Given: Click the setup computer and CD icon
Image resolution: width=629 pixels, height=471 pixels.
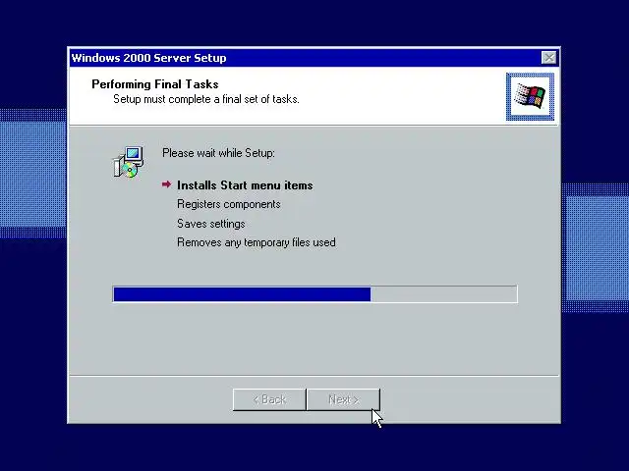Looking at the screenshot, I should tap(128, 162).
